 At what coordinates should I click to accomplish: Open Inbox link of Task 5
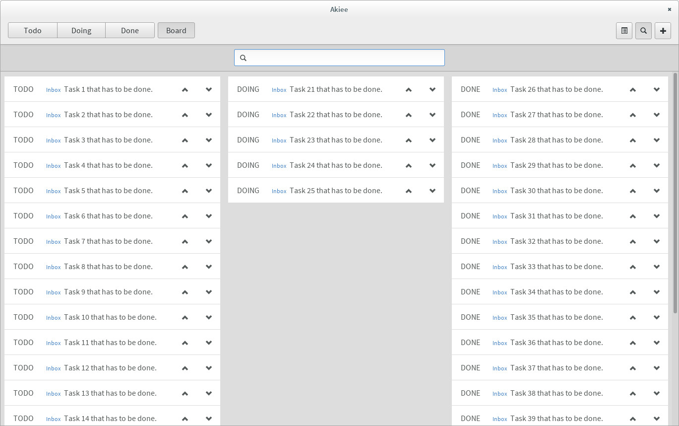[x=54, y=191]
